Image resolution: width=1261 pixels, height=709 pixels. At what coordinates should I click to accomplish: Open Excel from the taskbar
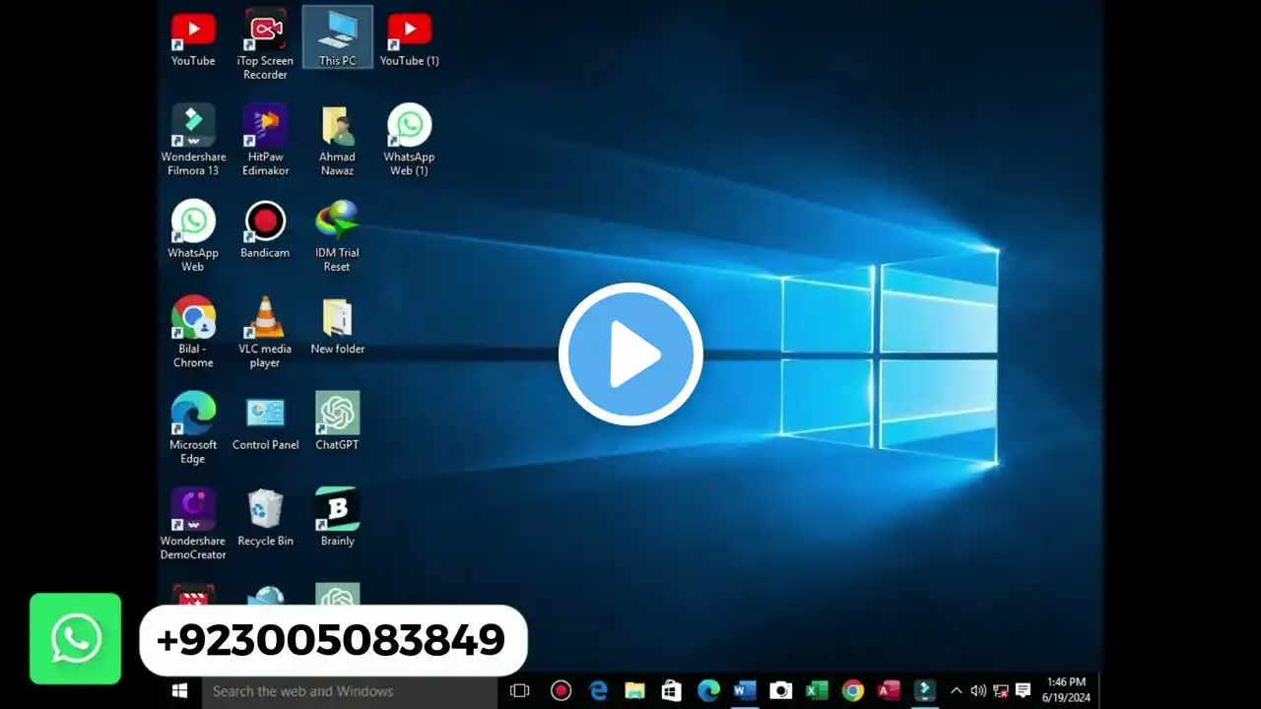pyautogui.click(x=817, y=691)
